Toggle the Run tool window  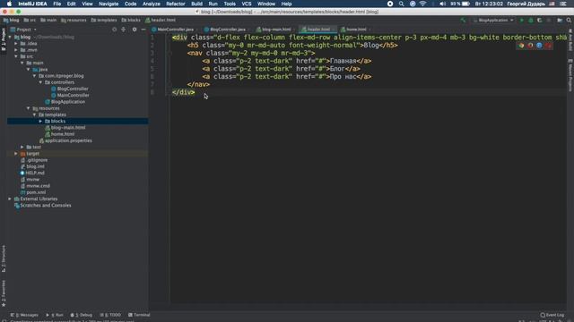55,315
